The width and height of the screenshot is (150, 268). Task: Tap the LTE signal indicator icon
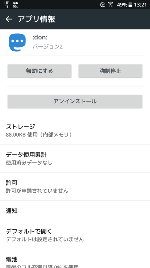pos(7,5)
